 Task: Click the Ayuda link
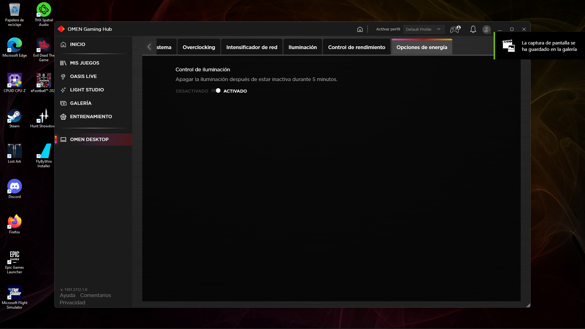click(x=67, y=295)
